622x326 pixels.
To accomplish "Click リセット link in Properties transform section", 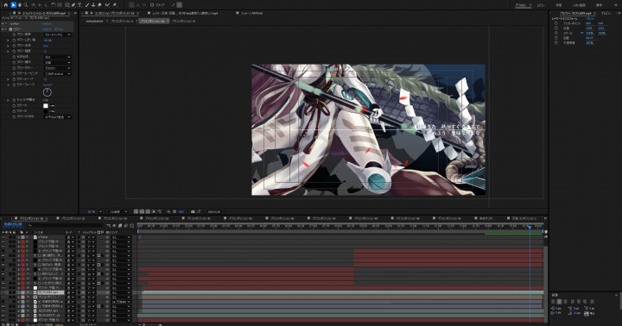I will pos(590,19).
